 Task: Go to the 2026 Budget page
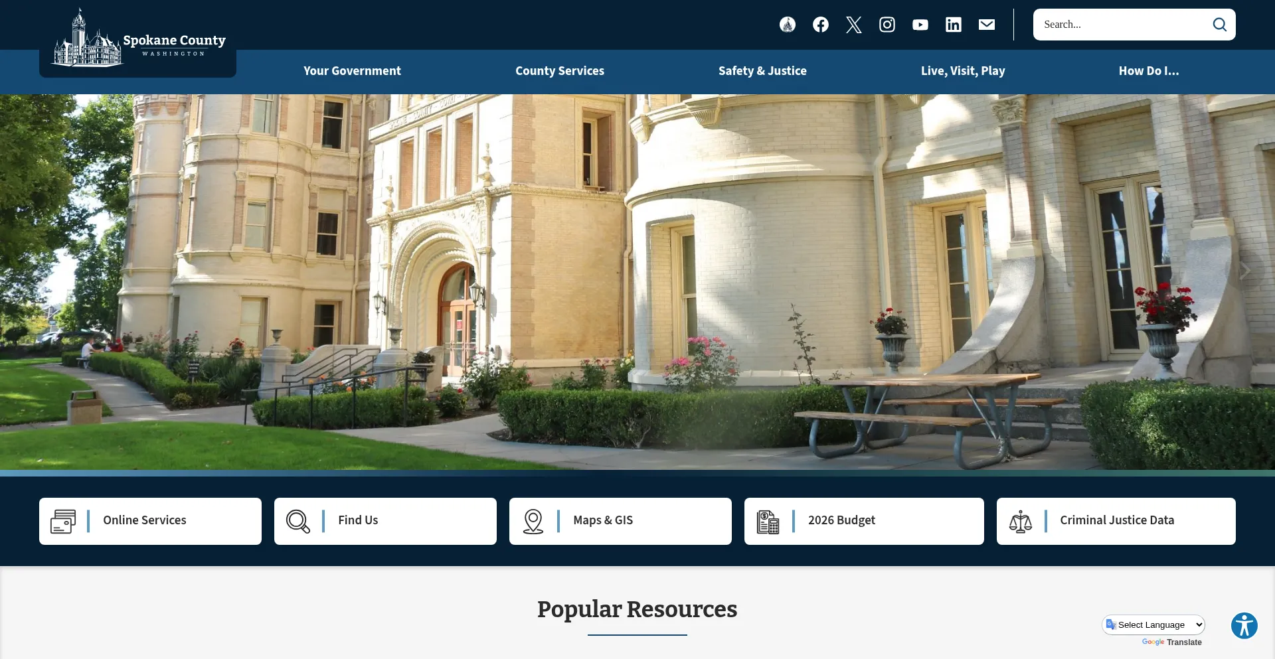tap(863, 521)
